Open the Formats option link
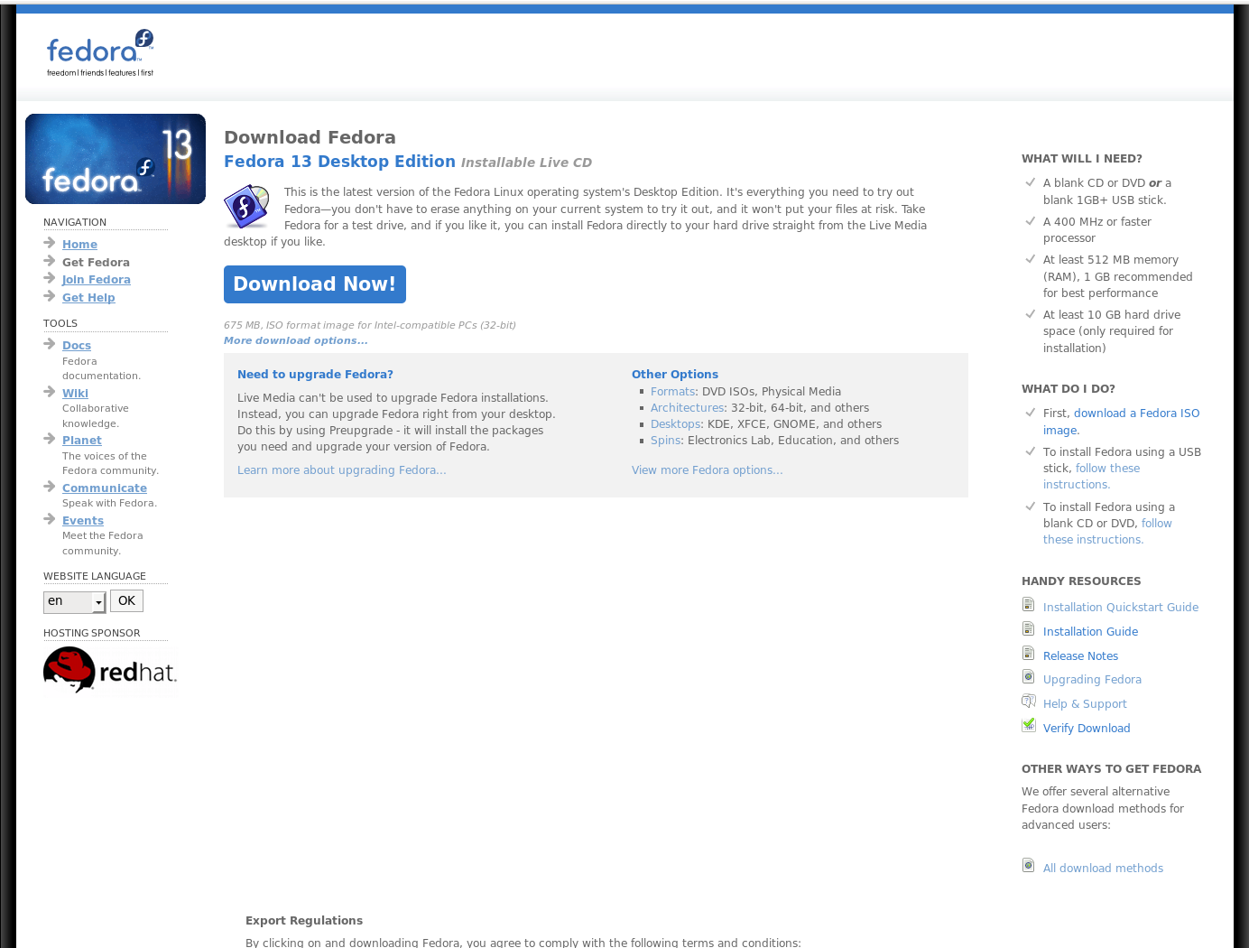Image resolution: width=1249 pixels, height=948 pixels. (672, 392)
